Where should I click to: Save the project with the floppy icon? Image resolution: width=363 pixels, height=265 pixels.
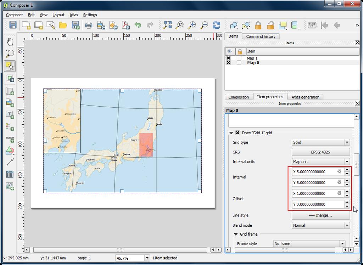point(13,25)
